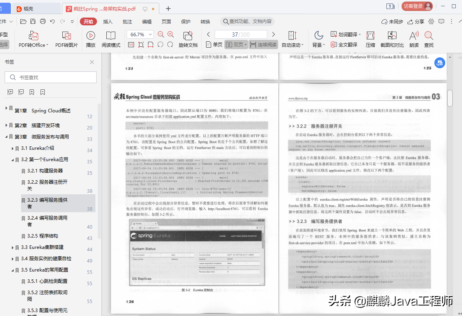Screen dimensions: 462x316
Task: Open 全文翻译 full text translation
Action: [x=344, y=44]
